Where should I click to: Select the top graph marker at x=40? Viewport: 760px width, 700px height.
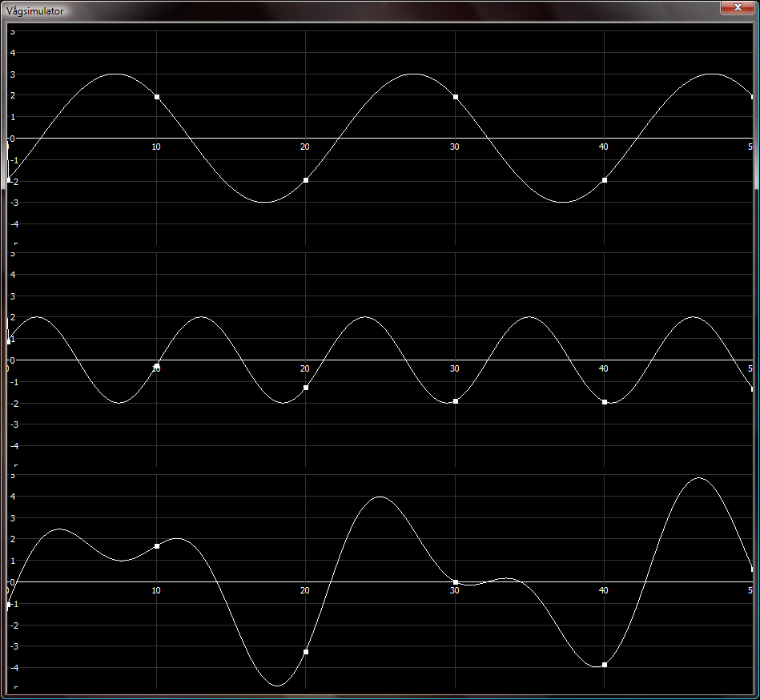[605, 180]
